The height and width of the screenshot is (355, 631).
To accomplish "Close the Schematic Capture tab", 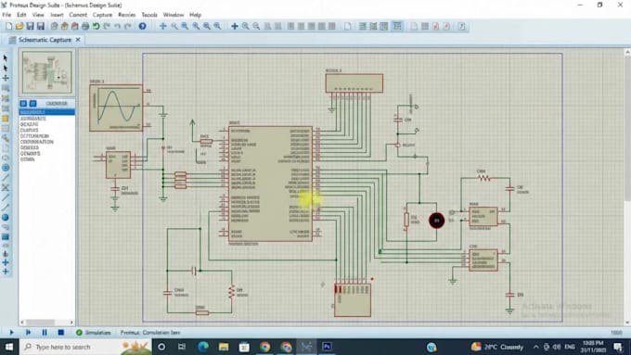I will point(78,40).
